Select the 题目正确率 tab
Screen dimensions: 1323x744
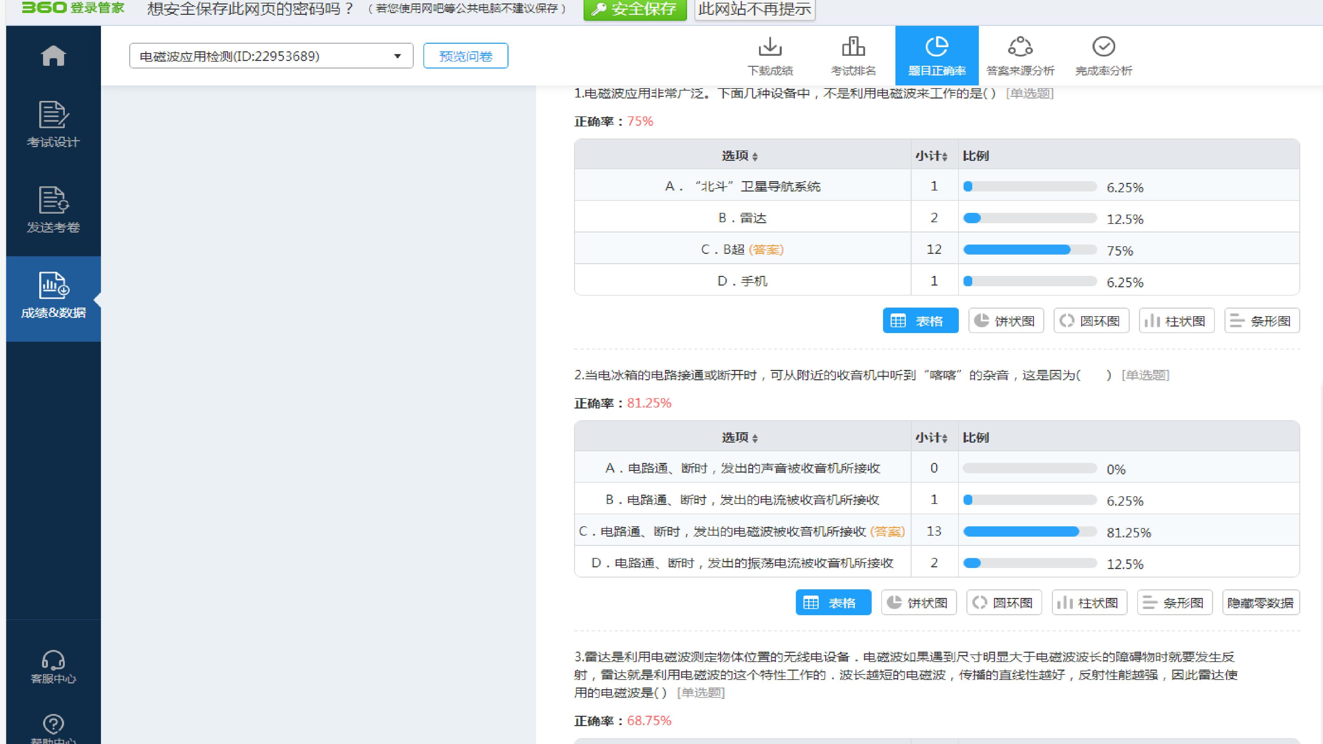[937, 55]
